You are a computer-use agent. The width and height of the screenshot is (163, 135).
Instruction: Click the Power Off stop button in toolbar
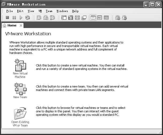tap(7, 18)
